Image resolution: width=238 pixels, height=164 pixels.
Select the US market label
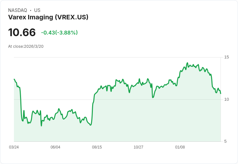point(37,10)
